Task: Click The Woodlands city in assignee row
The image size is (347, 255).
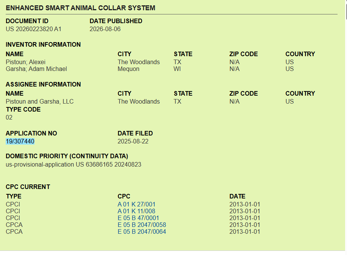Action: [x=139, y=101]
